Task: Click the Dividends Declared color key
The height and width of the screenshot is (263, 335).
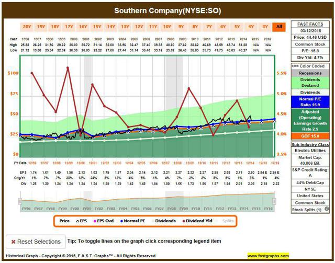Action: (x=310, y=83)
